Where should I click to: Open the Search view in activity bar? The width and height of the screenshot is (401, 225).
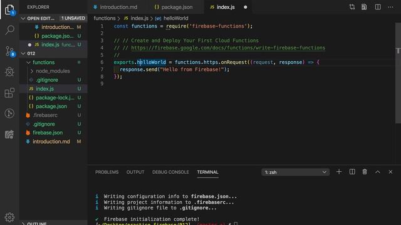point(10,30)
